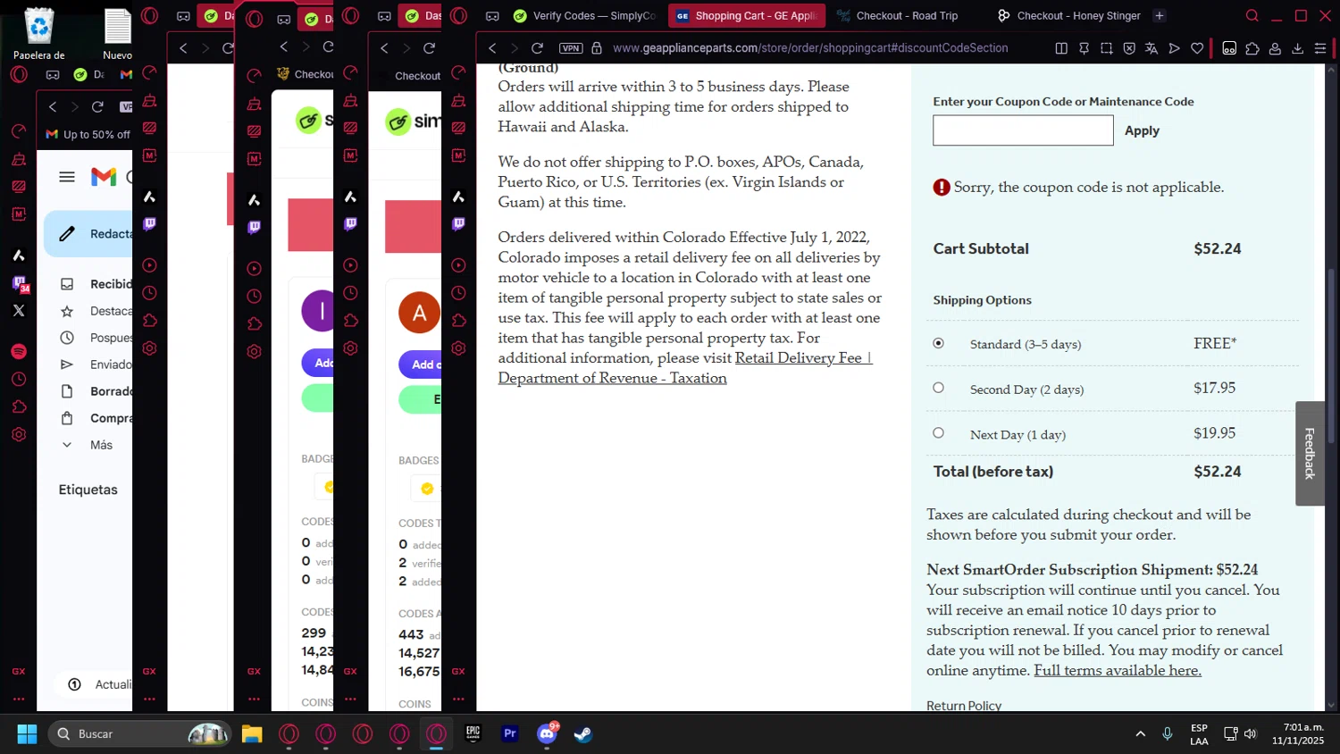Open the Retail Delivery Fee Department of Revenue link
1340x754 pixels.
[685, 368]
